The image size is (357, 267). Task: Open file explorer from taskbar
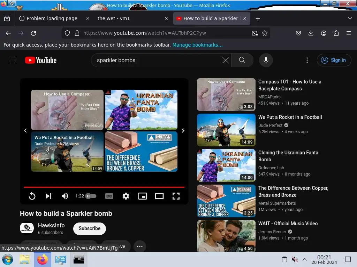(24, 259)
